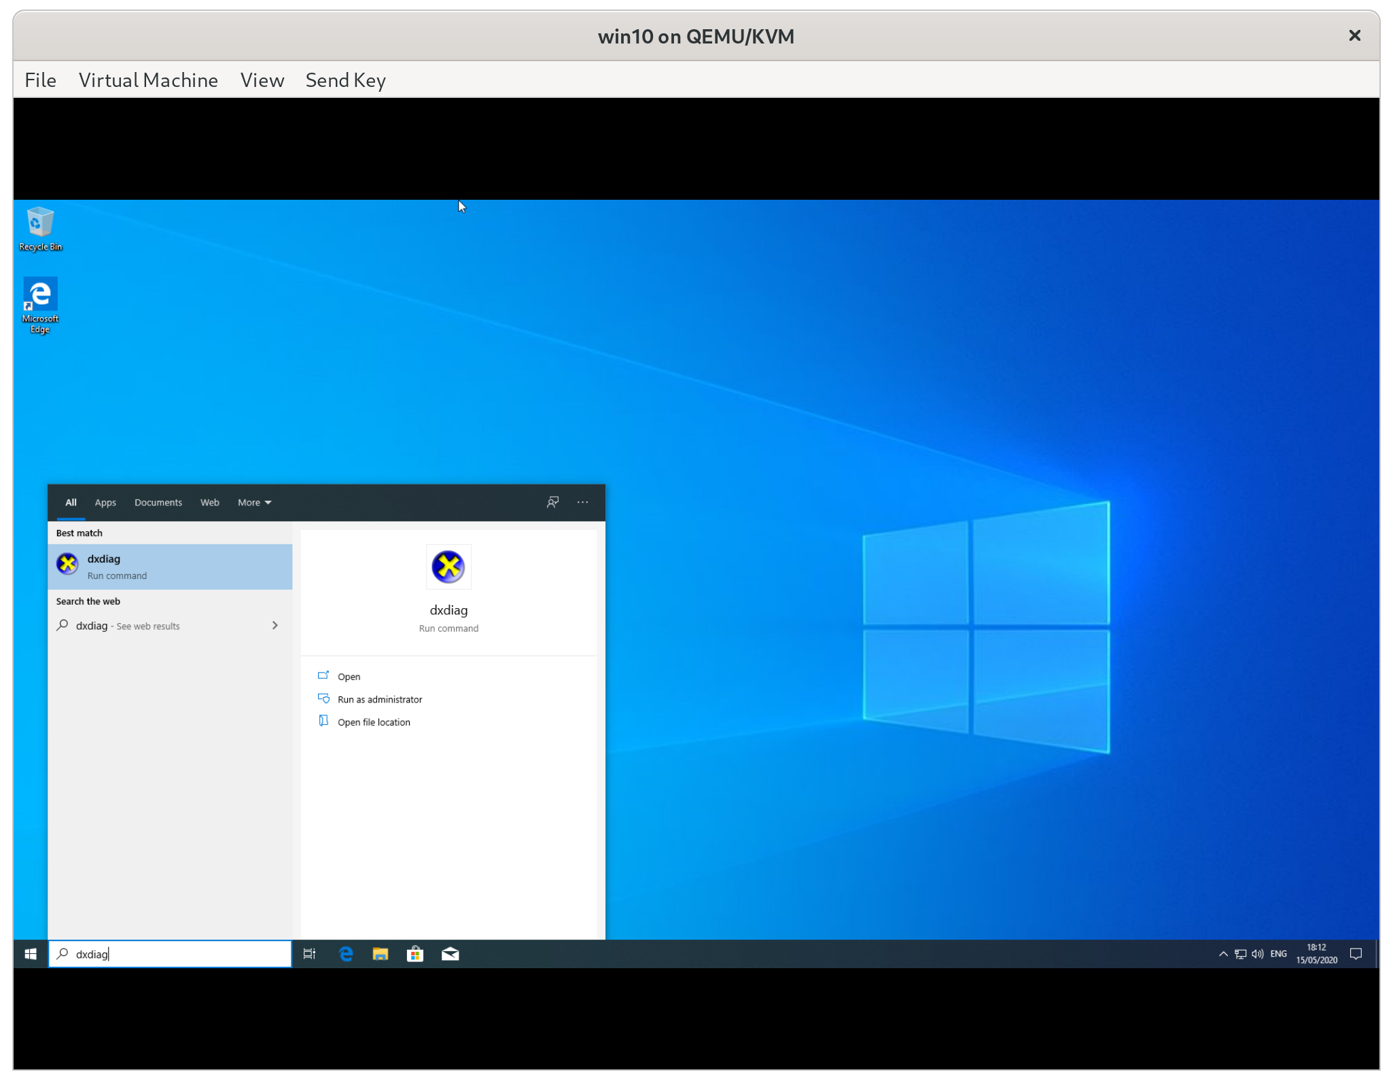The image size is (1393, 1083).
Task: Open the Virtual Machine menu
Action: (x=148, y=79)
